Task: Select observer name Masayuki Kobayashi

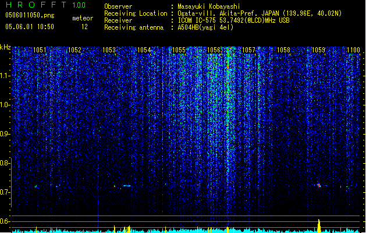Action: tap(209, 6)
